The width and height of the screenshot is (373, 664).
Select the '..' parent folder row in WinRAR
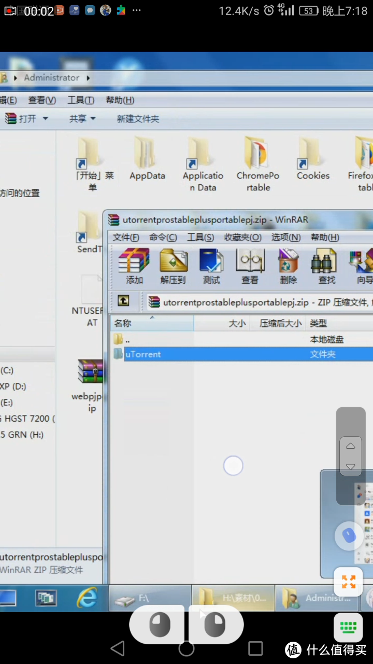coord(242,339)
